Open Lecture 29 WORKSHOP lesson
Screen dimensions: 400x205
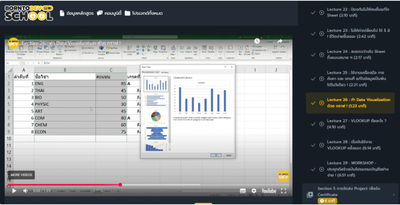pyautogui.click(x=356, y=169)
